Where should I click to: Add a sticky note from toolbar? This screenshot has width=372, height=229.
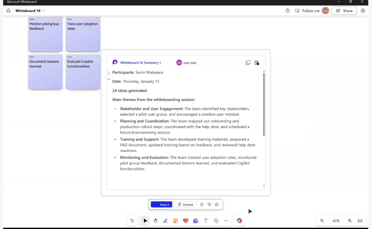(175, 221)
